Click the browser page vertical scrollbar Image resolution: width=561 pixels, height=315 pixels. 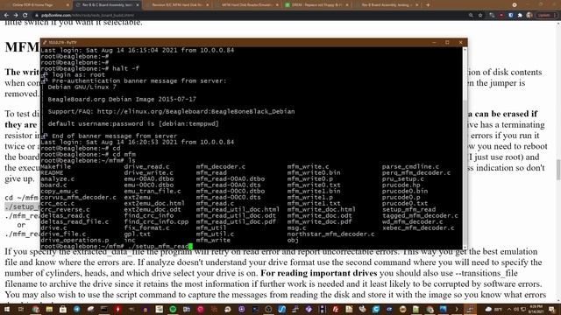pyautogui.click(x=558, y=161)
